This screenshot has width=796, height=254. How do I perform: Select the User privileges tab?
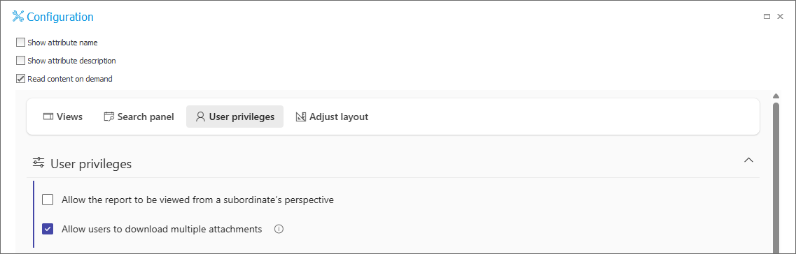coord(235,117)
